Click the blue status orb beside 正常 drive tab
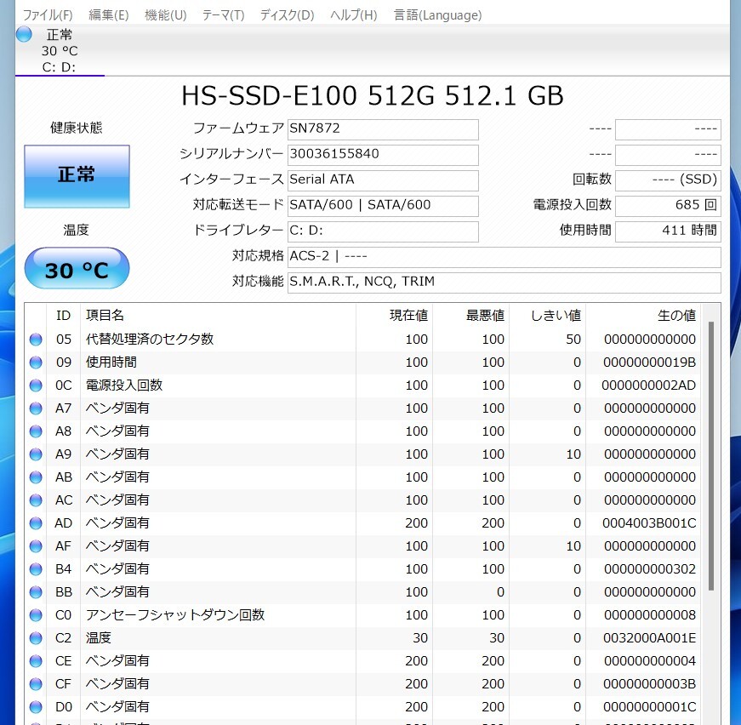Viewport: 741px width, 725px height. [x=24, y=35]
